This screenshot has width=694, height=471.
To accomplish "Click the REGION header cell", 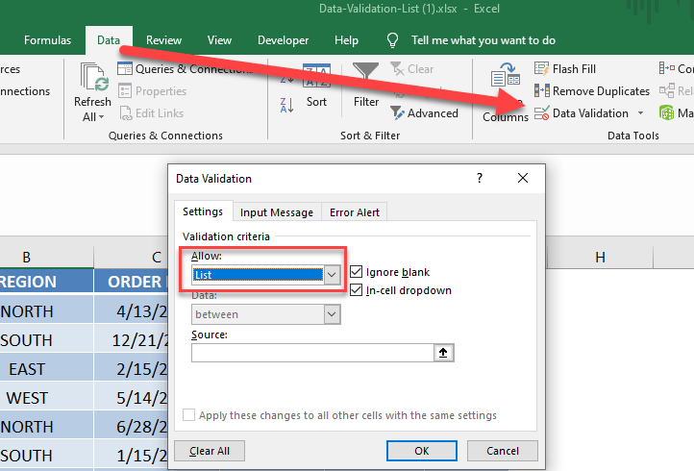I will tap(46, 282).
